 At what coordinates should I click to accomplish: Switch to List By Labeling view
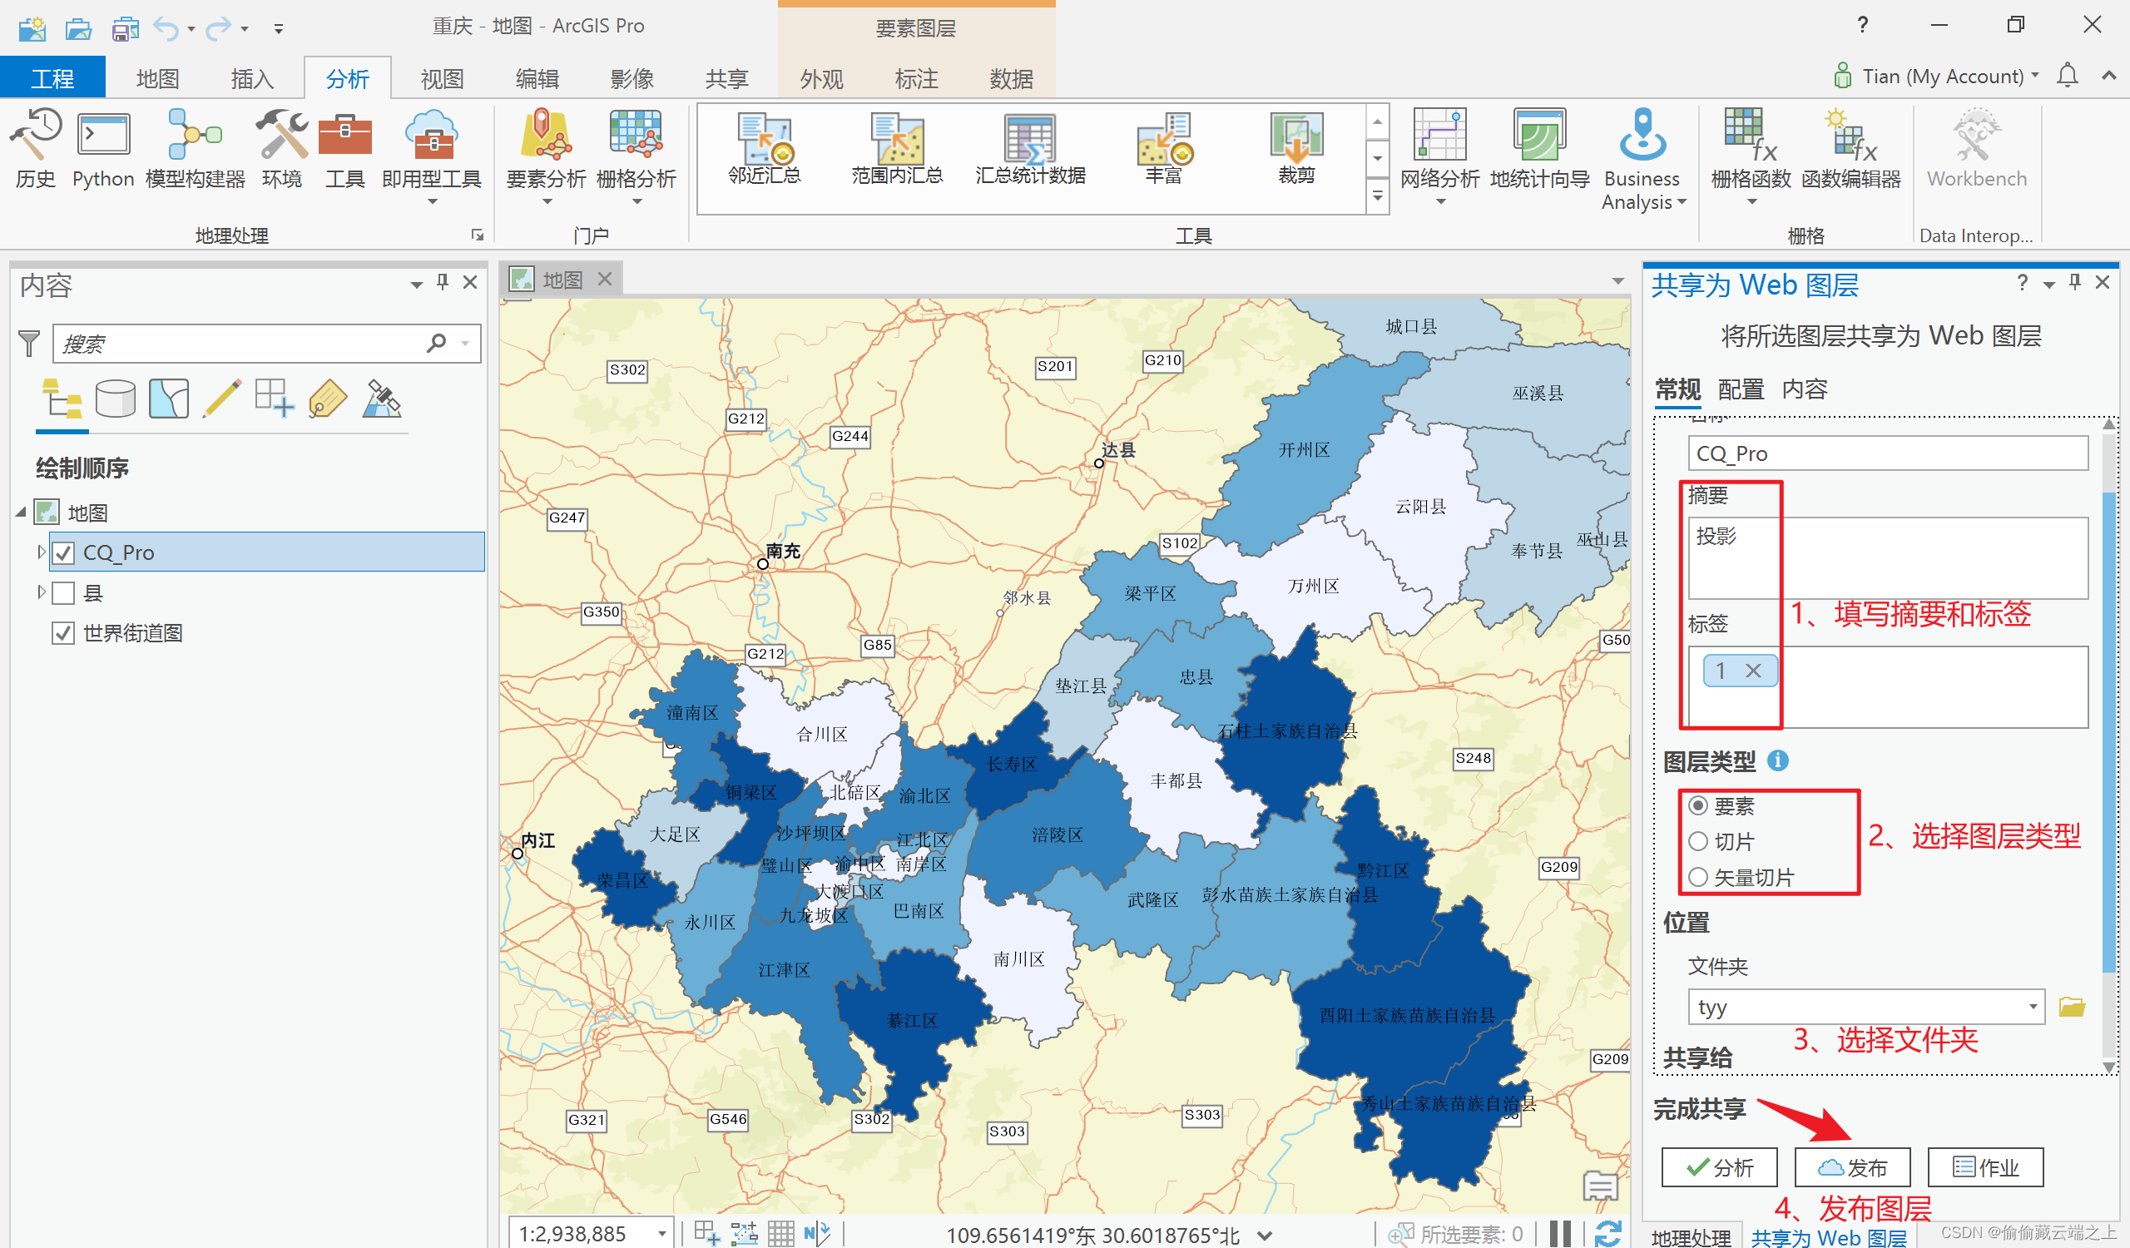click(x=328, y=399)
